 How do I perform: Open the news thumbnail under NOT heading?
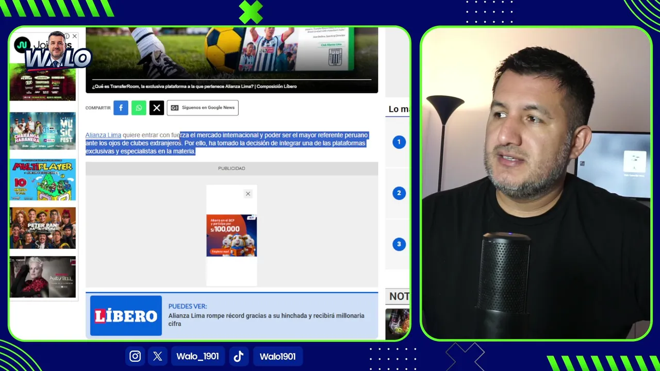pyautogui.click(x=398, y=323)
